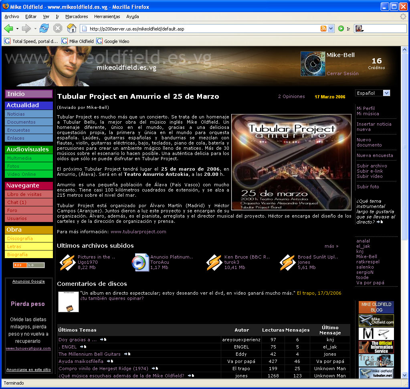Open the Anuncio Platinum media file icon
Viewport: 410px width, 389px height.
[140, 262]
